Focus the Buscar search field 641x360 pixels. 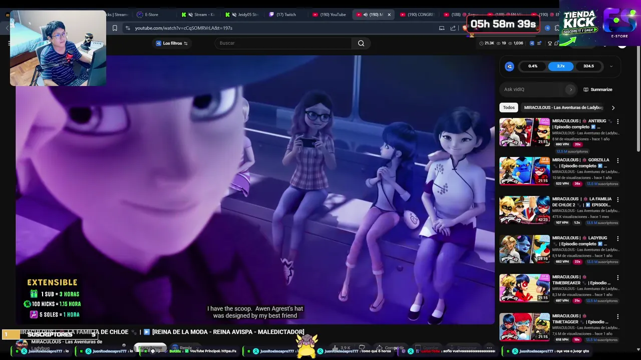coord(284,43)
